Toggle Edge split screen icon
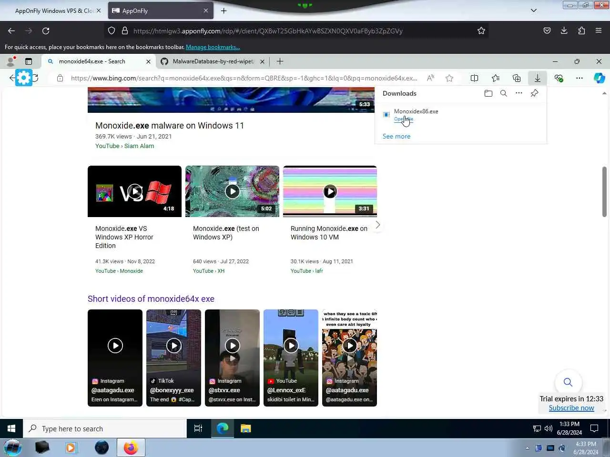Viewport: 610px width, 457px height. tap(474, 78)
